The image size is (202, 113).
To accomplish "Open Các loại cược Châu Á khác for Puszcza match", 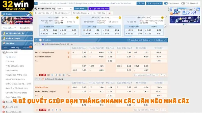I will click(x=146, y=75).
